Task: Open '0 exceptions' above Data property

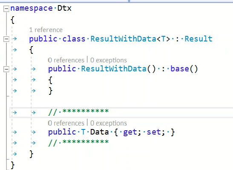Action: point(109,123)
